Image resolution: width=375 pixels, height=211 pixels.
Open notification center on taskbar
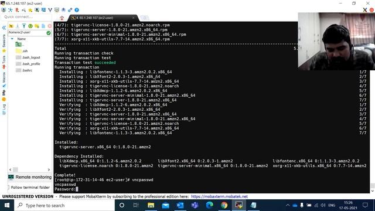(365, 205)
